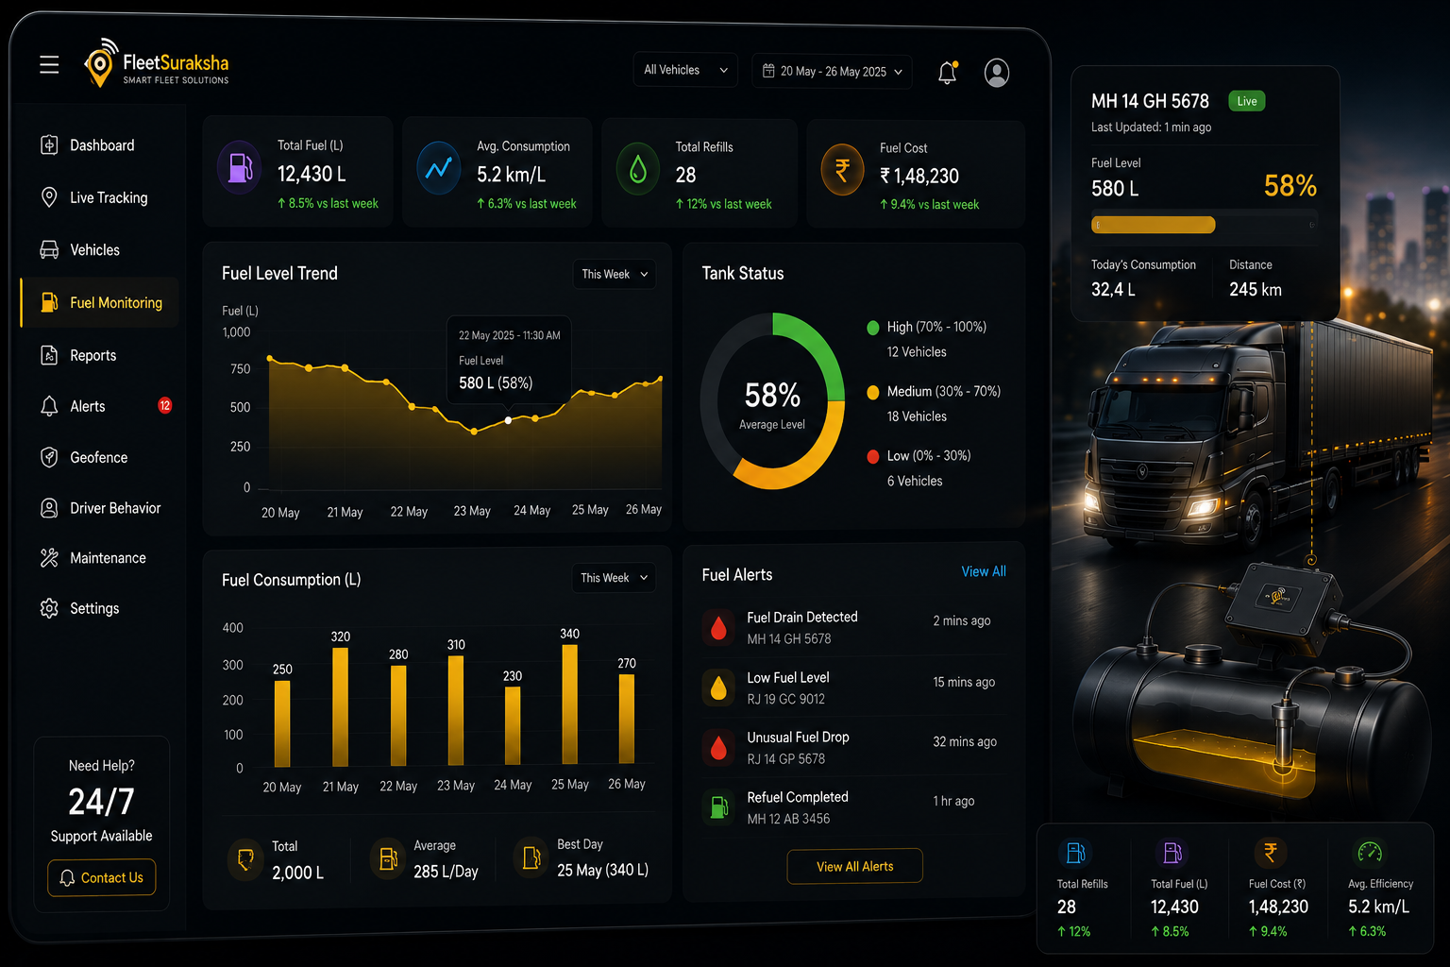This screenshot has width=1450, height=967.
Task: Click the Average L/Day pump icon
Action: [387, 858]
